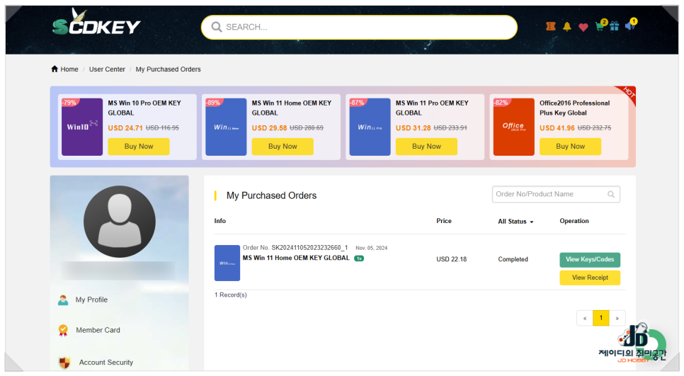
Task: Buy Now for MS Win 11 Pro
Action: tap(427, 147)
